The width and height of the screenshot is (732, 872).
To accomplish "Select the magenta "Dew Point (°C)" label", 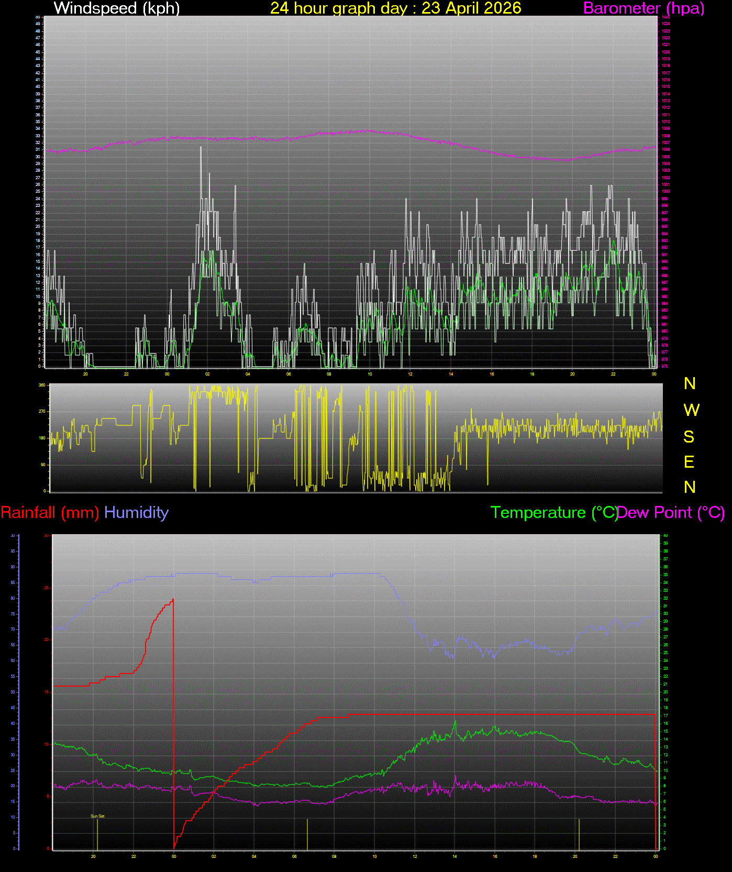I will pos(671,512).
